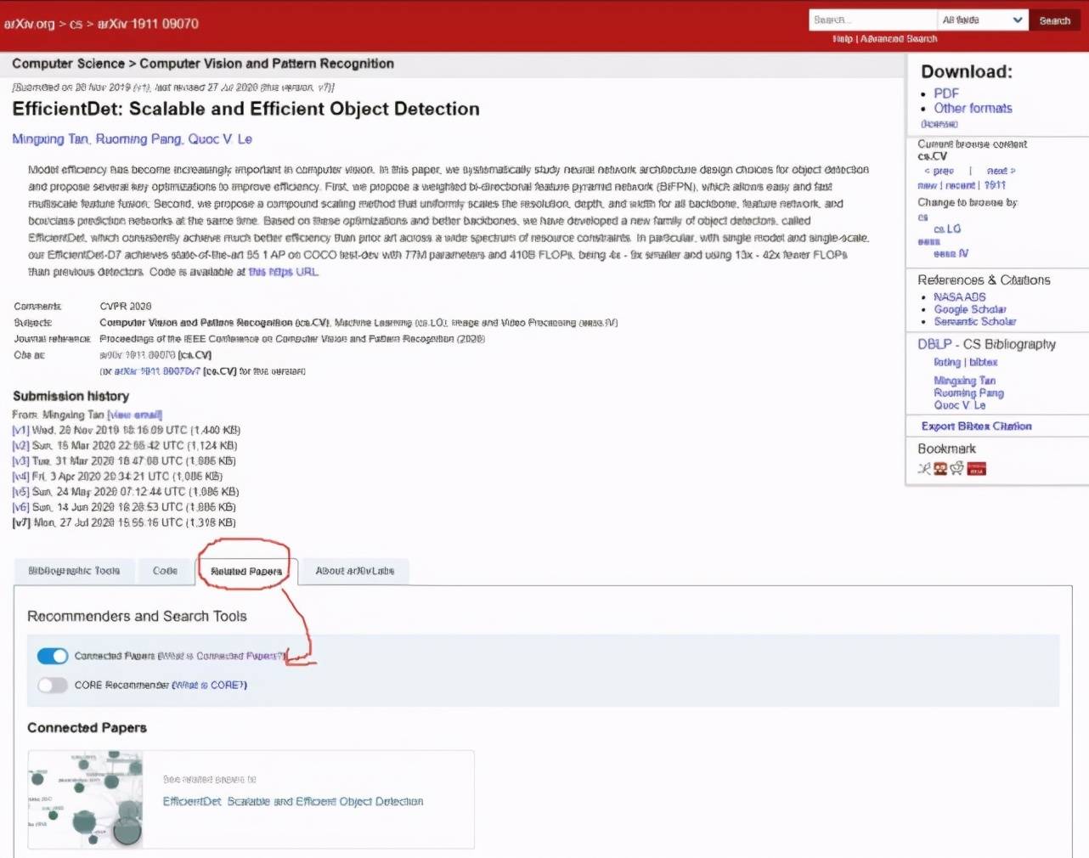Select the Related Papers tab
Viewport: 1089px width, 858px height.
pyautogui.click(x=246, y=572)
